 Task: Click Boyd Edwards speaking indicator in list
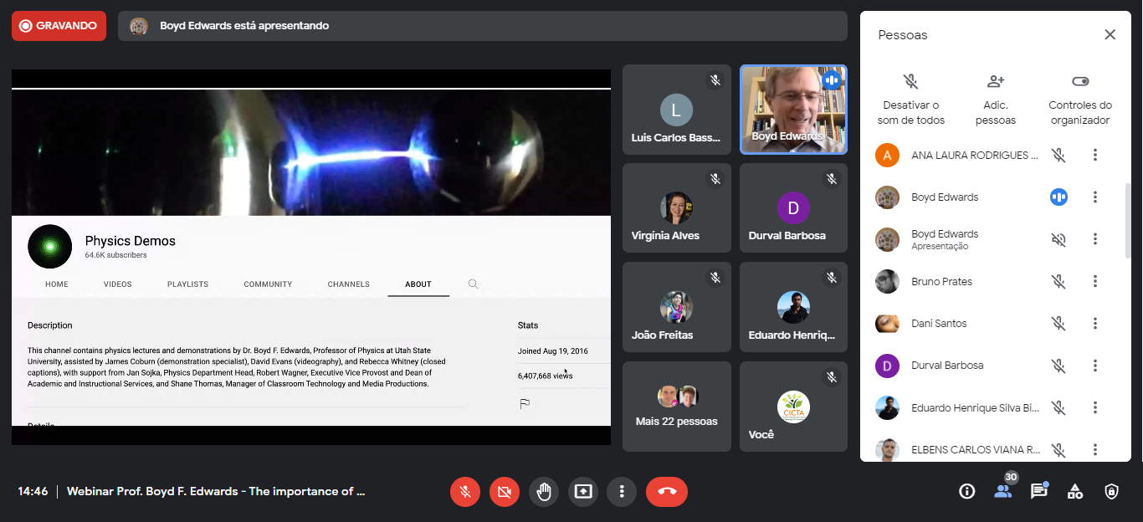[x=1058, y=197]
